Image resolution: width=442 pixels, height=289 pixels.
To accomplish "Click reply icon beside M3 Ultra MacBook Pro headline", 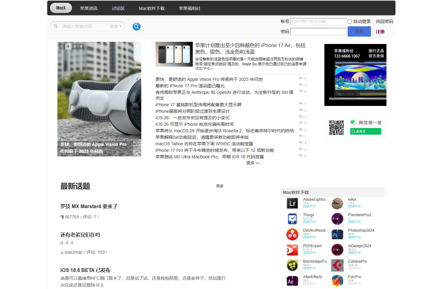I will pos(301,155).
